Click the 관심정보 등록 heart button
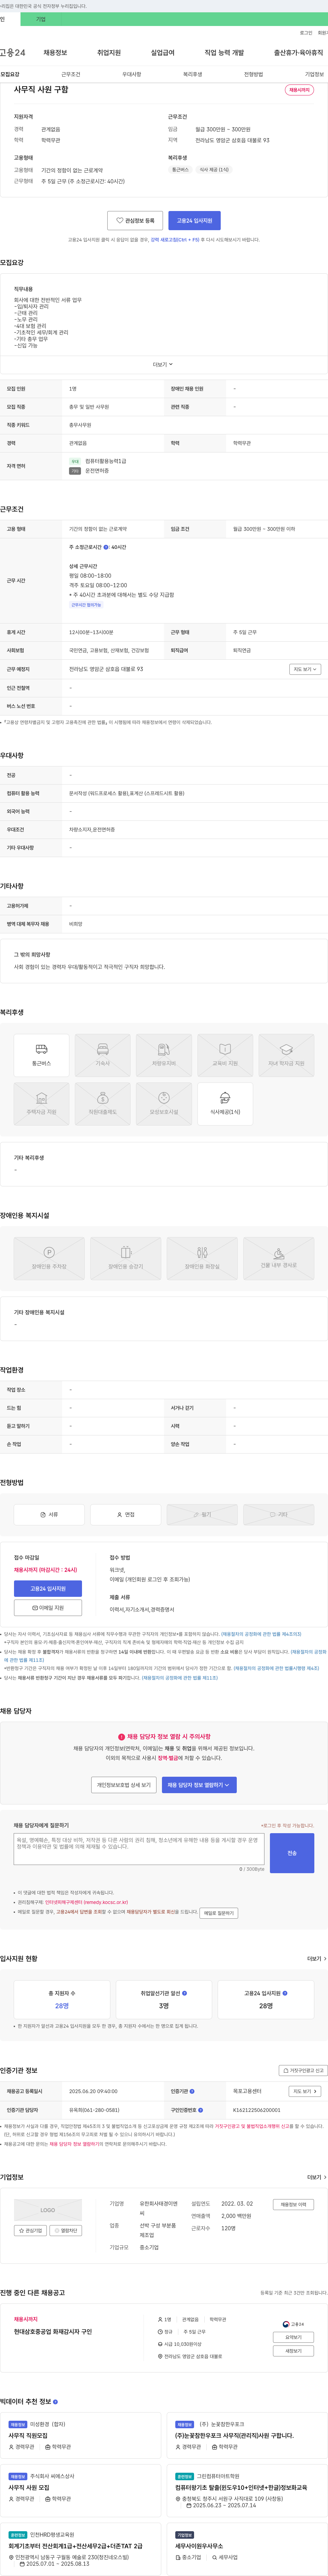 click(x=135, y=220)
